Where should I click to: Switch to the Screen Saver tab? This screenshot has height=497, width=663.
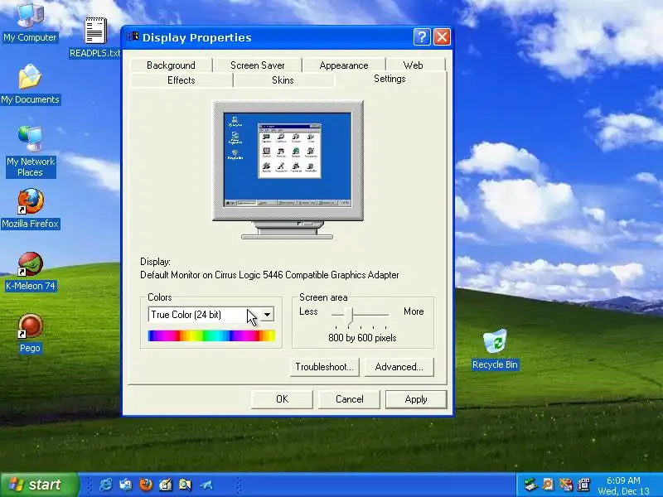pyautogui.click(x=257, y=65)
